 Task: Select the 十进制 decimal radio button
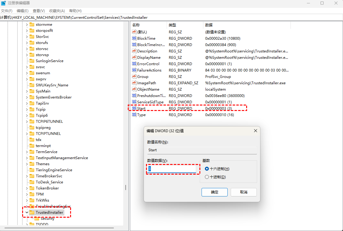pyautogui.click(x=207, y=177)
